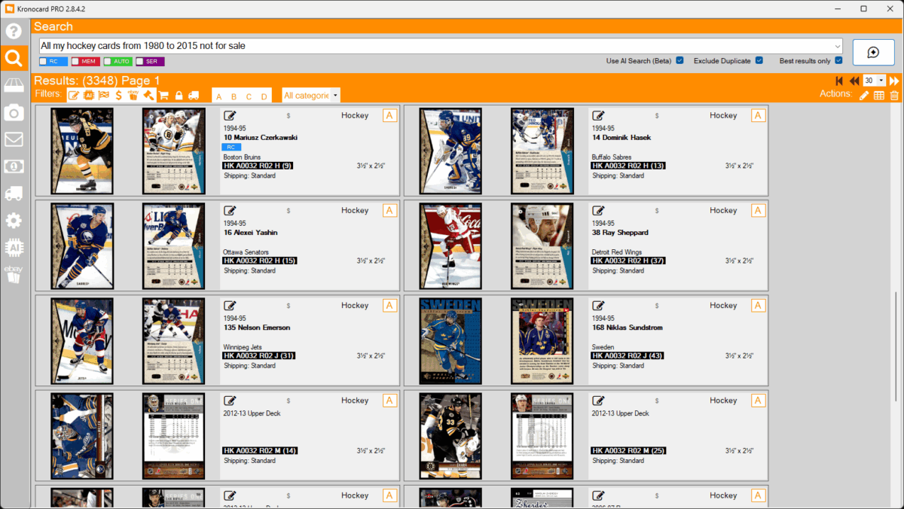Disable the Use AI Search (Beta) checkbox
This screenshot has width=904, height=509.
(x=680, y=61)
